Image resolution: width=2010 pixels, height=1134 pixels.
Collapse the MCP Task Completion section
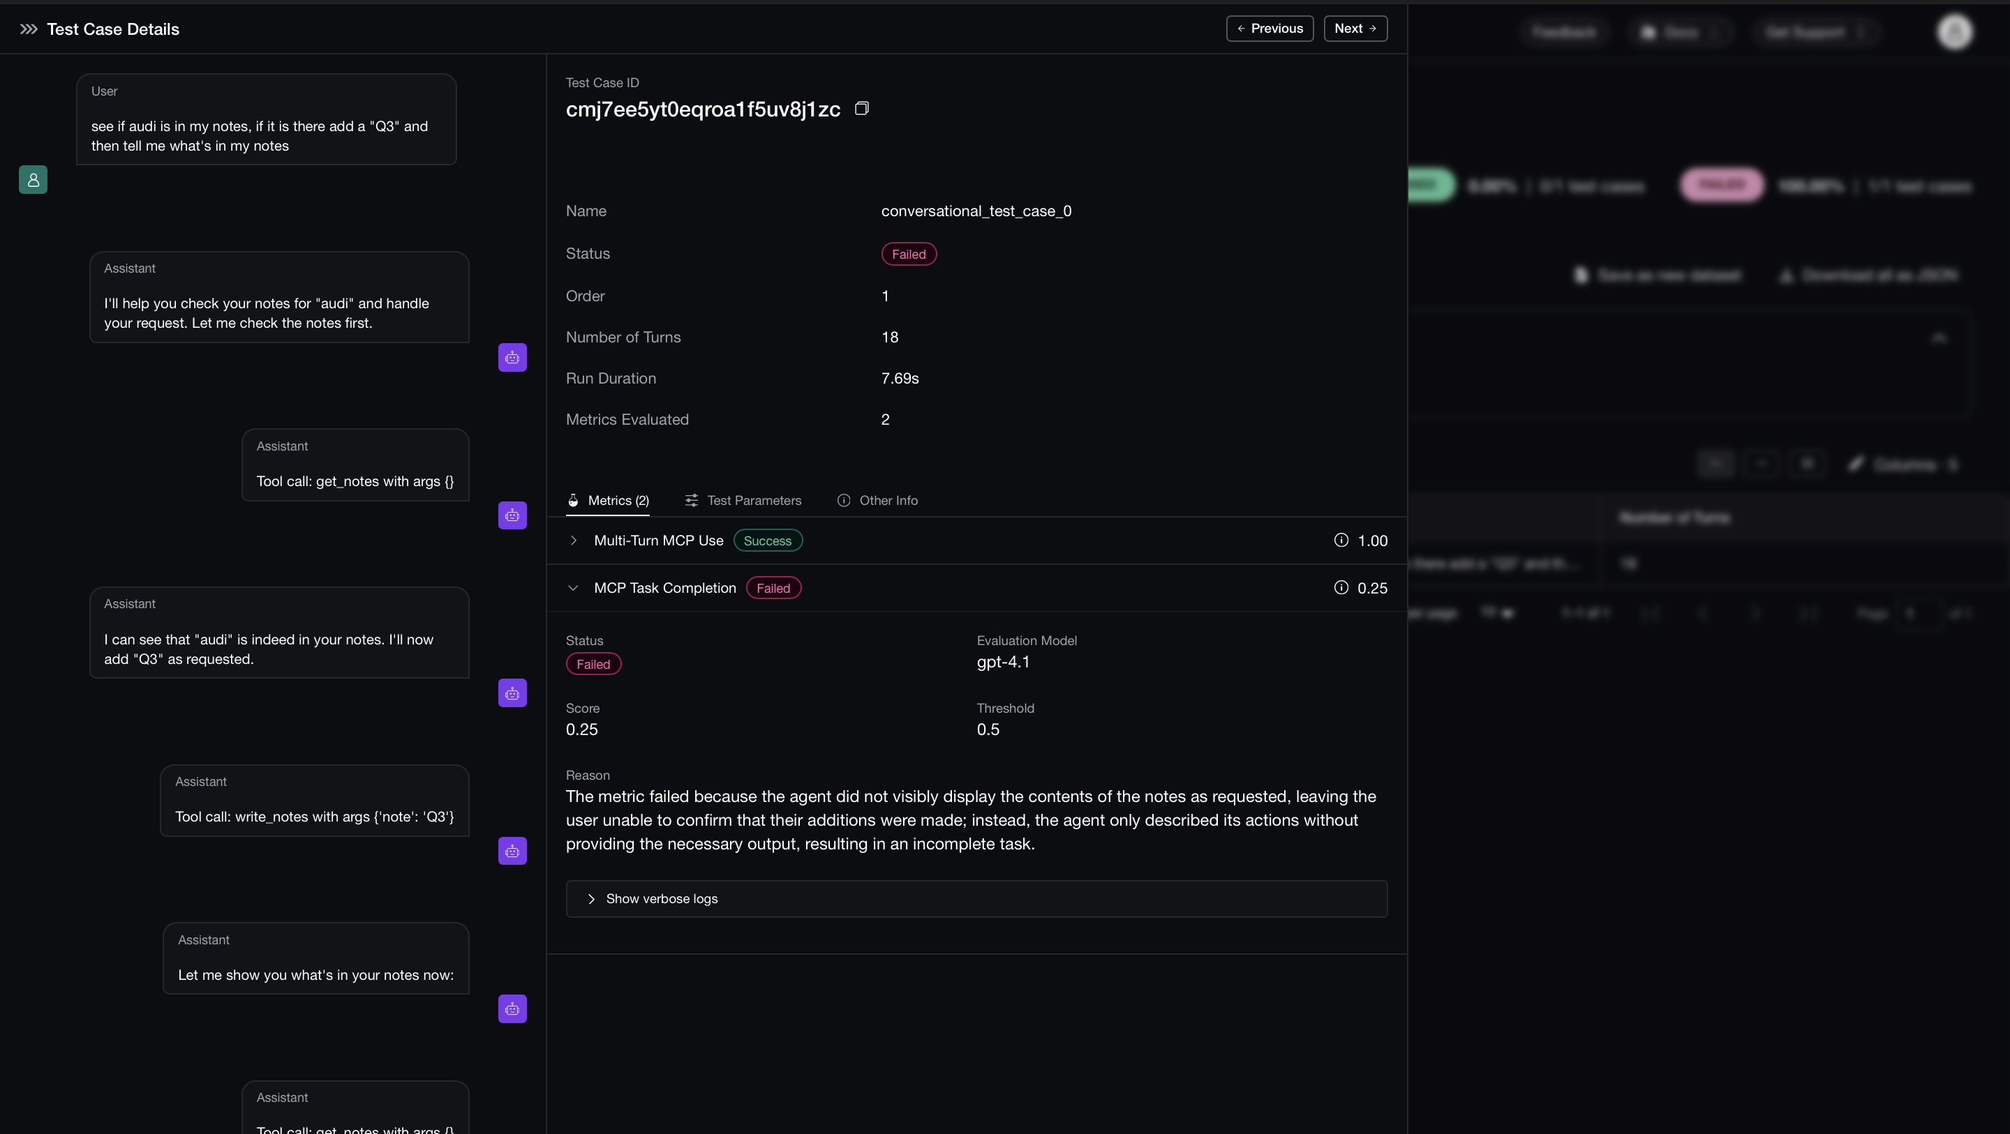(574, 587)
